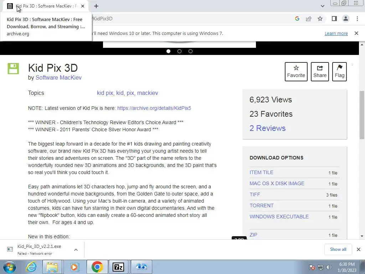Click the Favorite star button

(x=296, y=71)
